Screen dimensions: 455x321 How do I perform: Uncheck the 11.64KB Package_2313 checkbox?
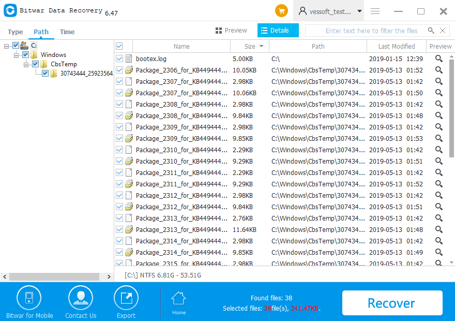tap(119, 229)
